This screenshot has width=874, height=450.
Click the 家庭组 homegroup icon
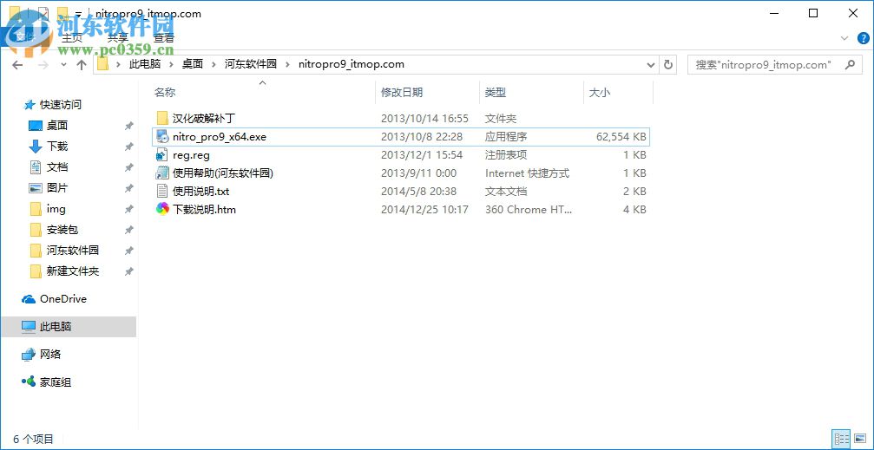pyautogui.click(x=29, y=382)
